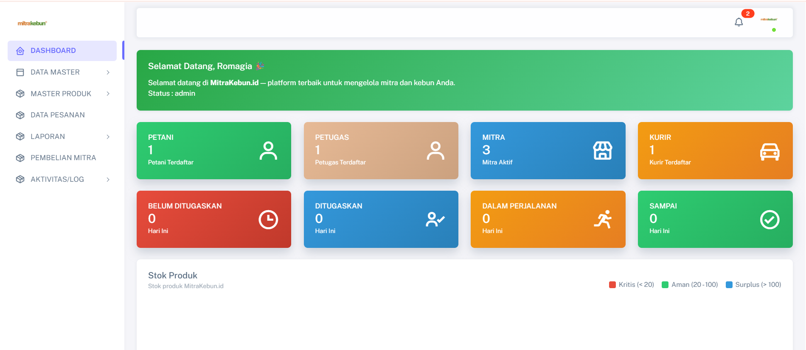Click the "Petugas Terdaftar" label
806x350 pixels.
click(340, 162)
